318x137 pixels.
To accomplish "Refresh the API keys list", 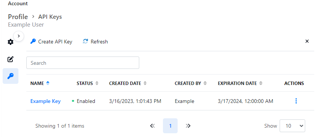I will [x=95, y=42].
